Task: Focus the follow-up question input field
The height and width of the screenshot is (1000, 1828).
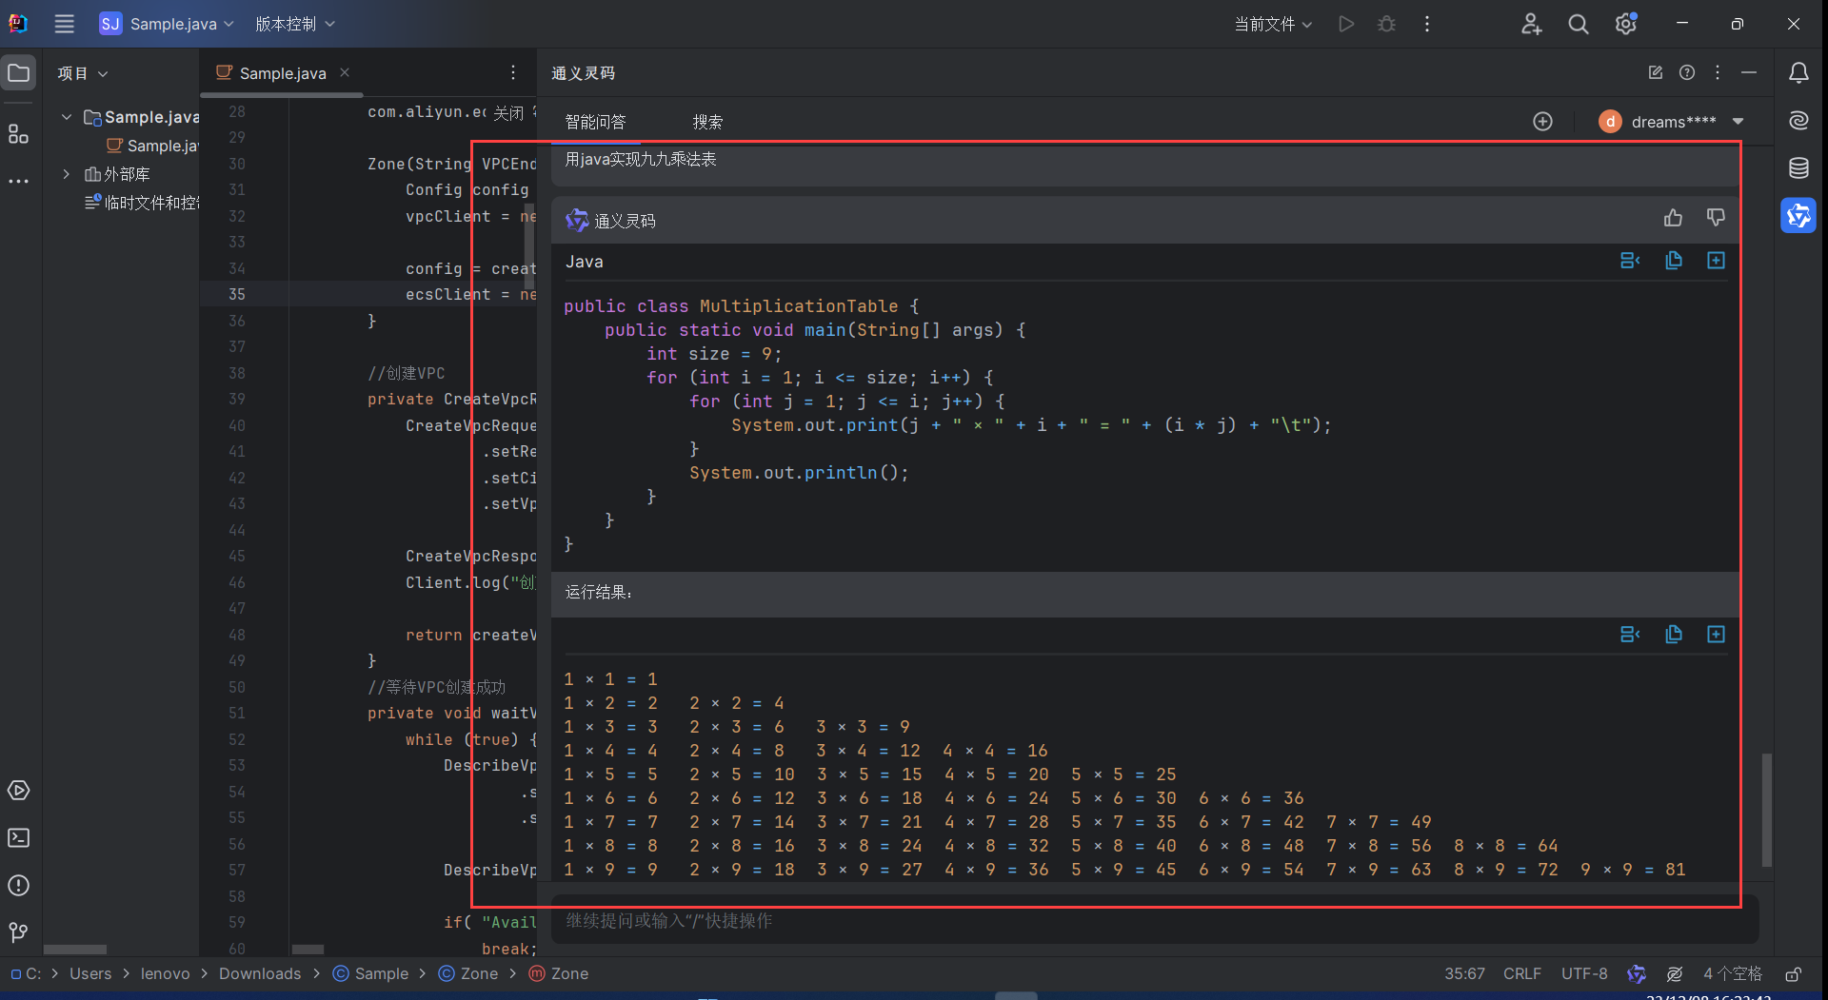Action: (1154, 920)
